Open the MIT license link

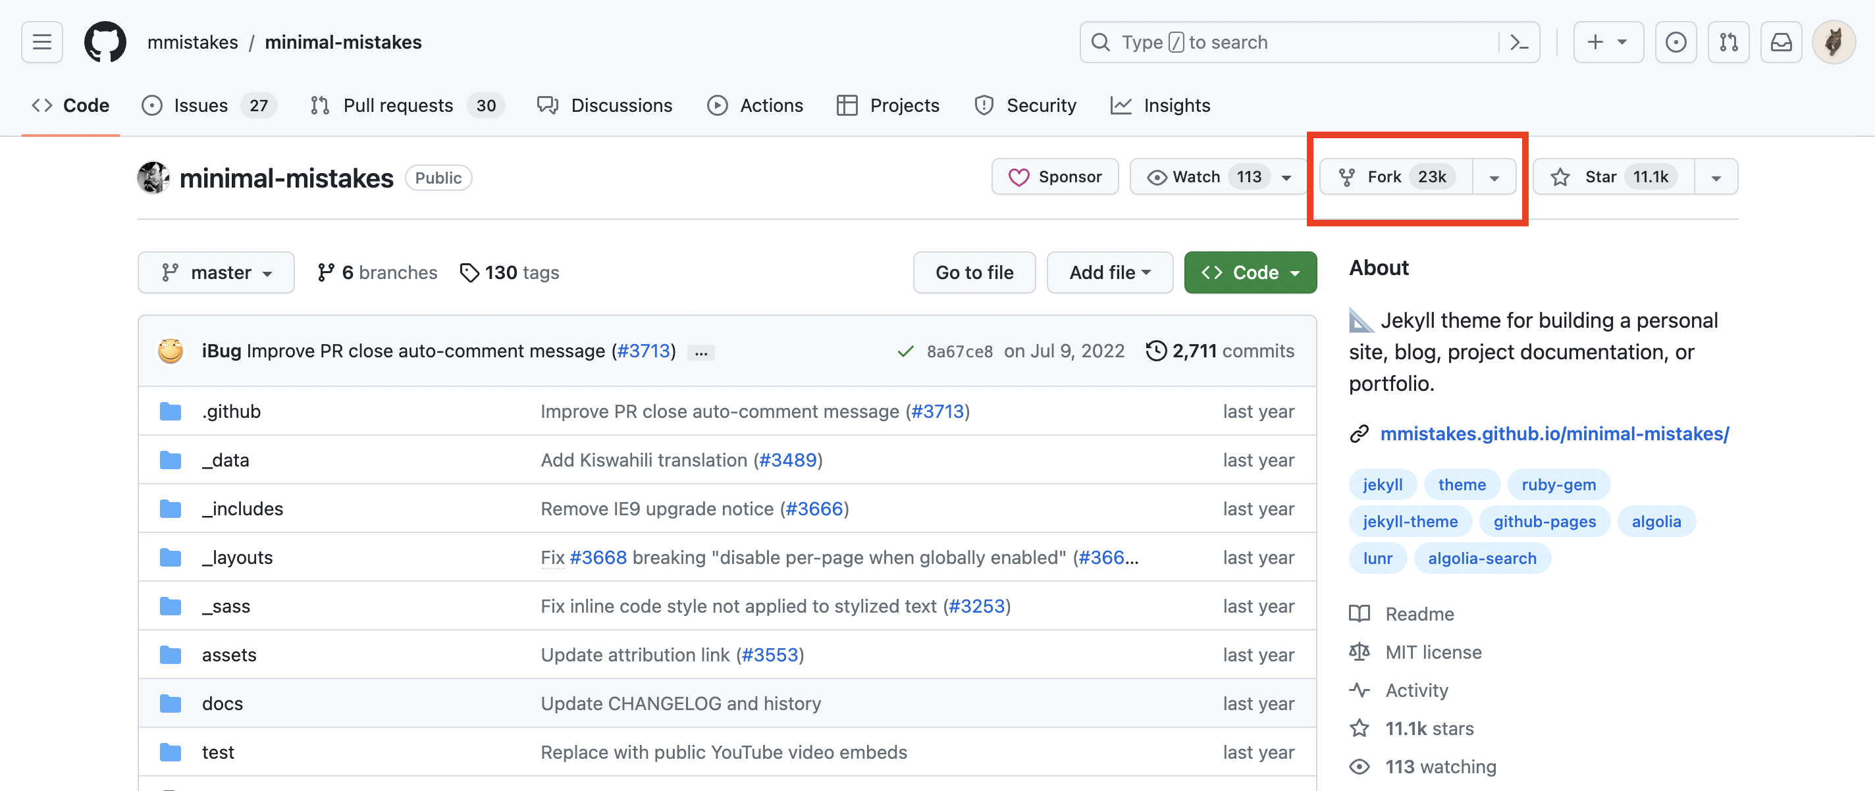coord(1415,652)
